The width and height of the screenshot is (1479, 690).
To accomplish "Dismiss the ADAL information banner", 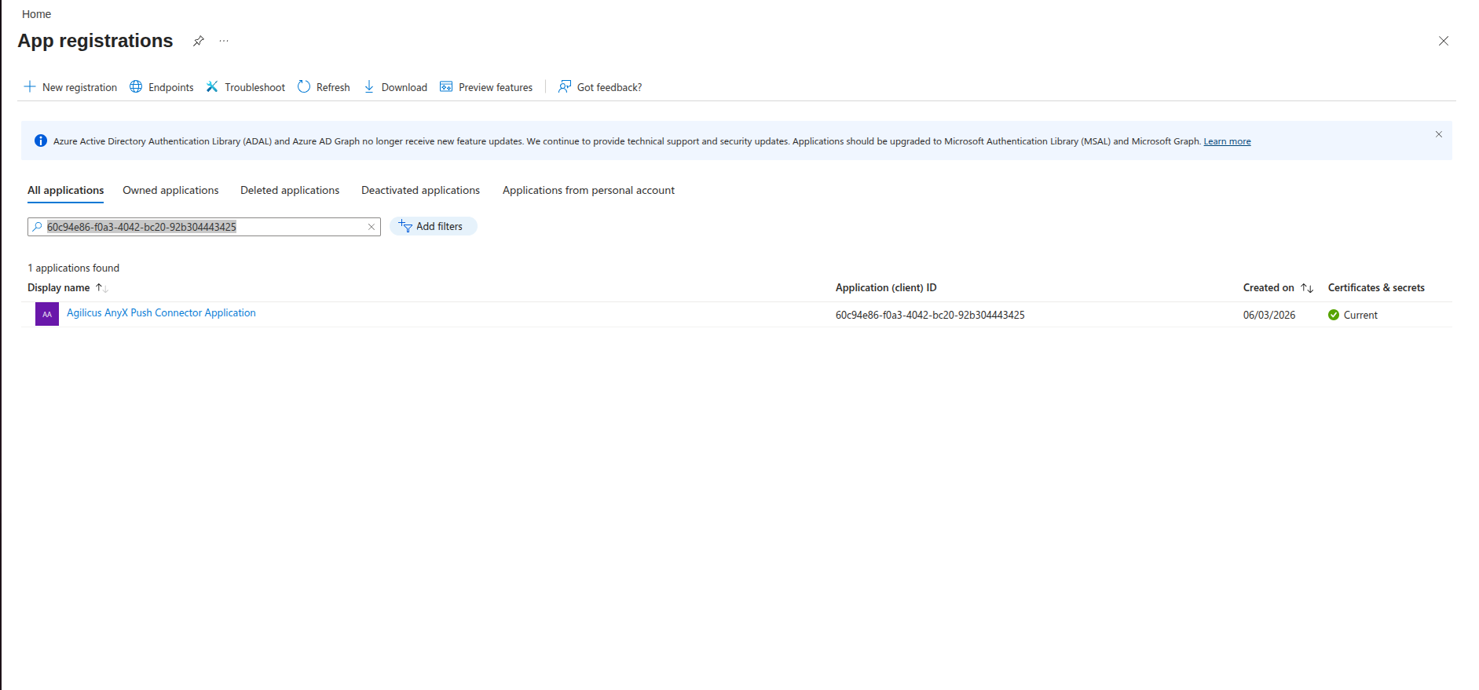I will [x=1438, y=134].
